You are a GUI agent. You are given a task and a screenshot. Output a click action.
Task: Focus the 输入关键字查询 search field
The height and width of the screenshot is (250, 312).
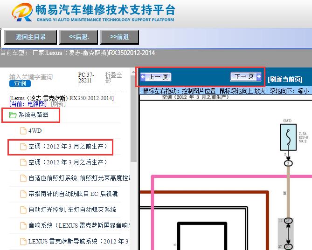click(x=31, y=77)
